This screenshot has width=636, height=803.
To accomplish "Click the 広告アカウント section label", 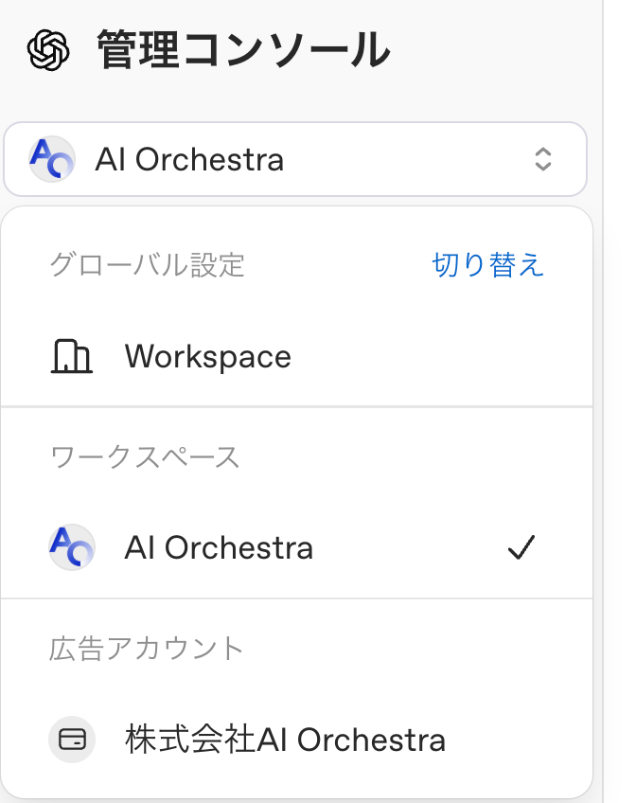I will click(147, 649).
